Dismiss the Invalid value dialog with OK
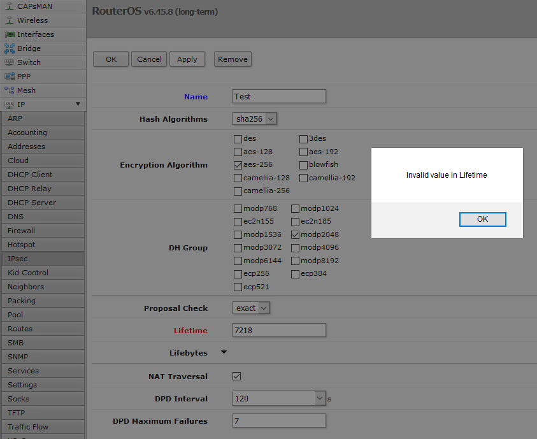Image resolution: width=537 pixels, height=439 pixels. pos(483,219)
